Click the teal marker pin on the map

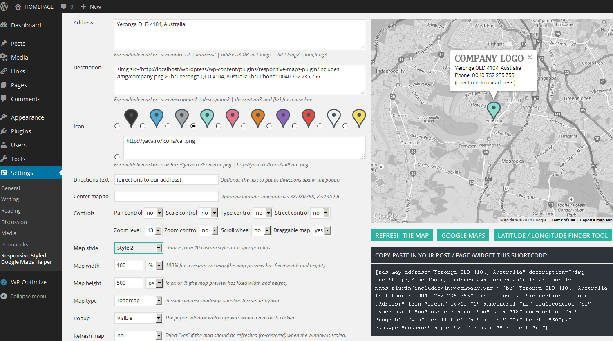[494, 110]
